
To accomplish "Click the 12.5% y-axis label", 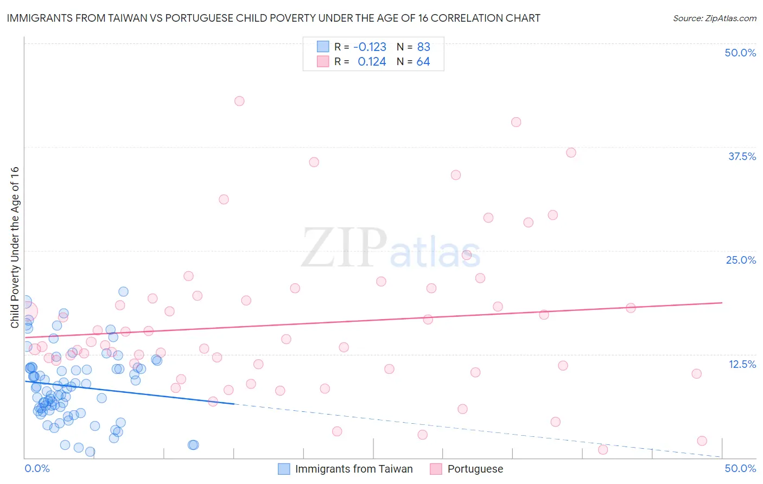I will pos(742,364).
